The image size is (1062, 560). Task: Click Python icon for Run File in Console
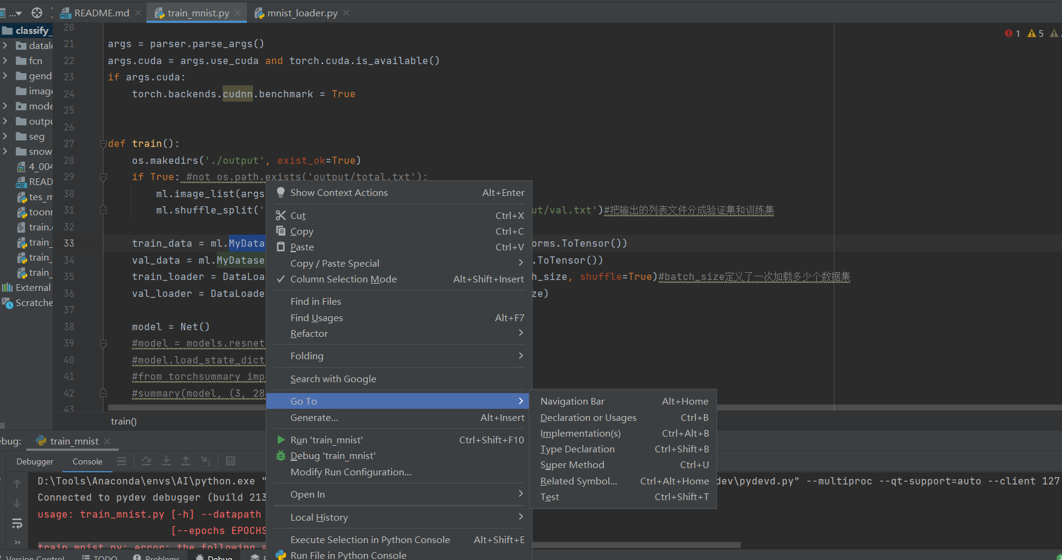(281, 555)
